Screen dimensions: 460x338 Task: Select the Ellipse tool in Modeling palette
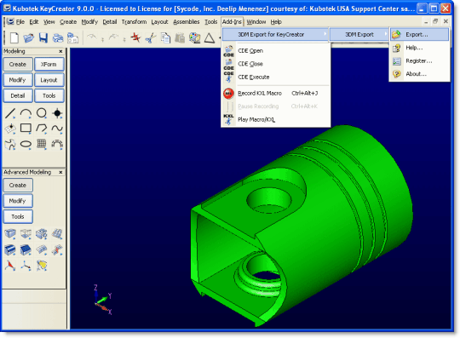tap(26, 144)
